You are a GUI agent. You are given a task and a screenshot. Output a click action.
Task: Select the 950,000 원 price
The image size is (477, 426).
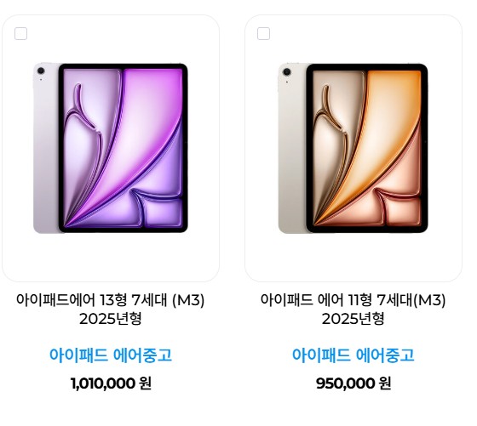pos(353,383)
